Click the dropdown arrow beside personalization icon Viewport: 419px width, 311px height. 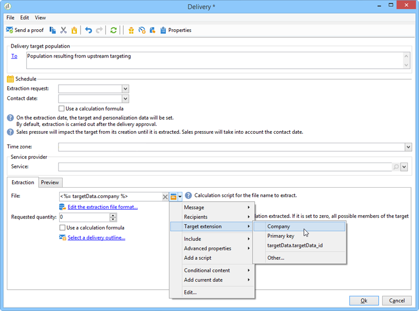pos(180,197)
